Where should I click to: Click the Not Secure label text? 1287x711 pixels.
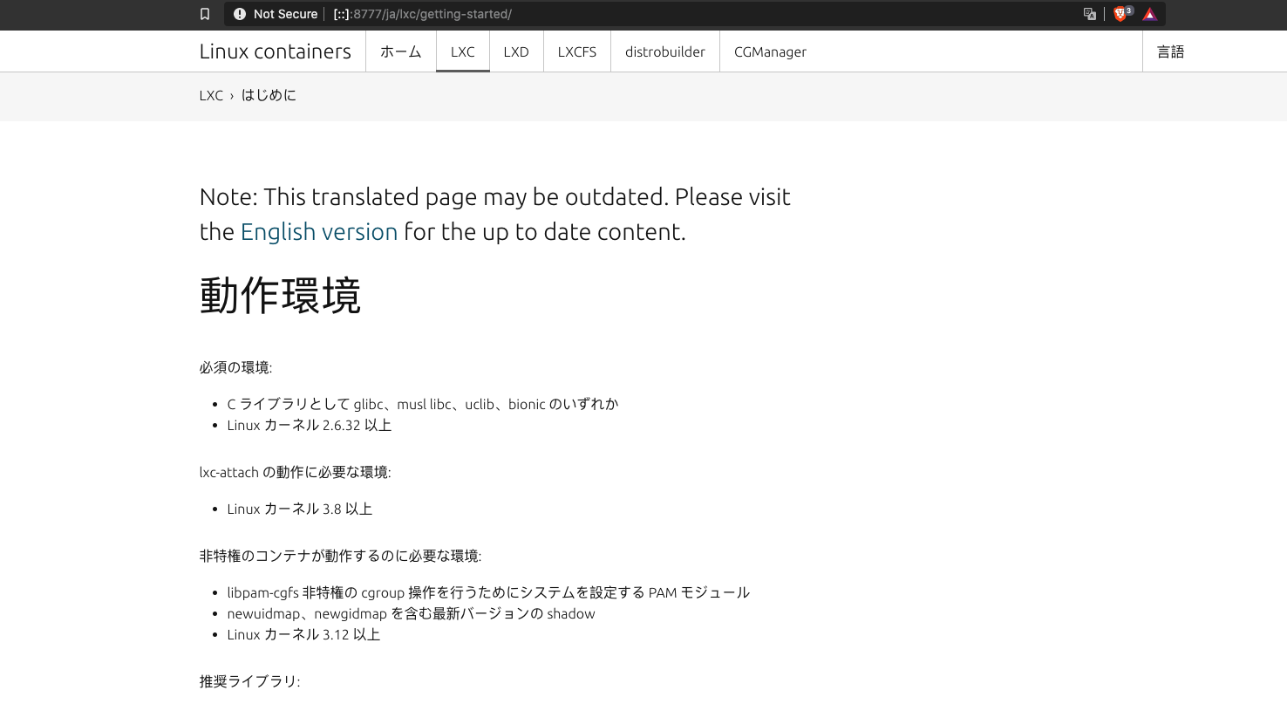(x=285, y=14)
